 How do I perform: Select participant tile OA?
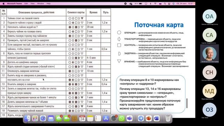[x=209, y=16]
